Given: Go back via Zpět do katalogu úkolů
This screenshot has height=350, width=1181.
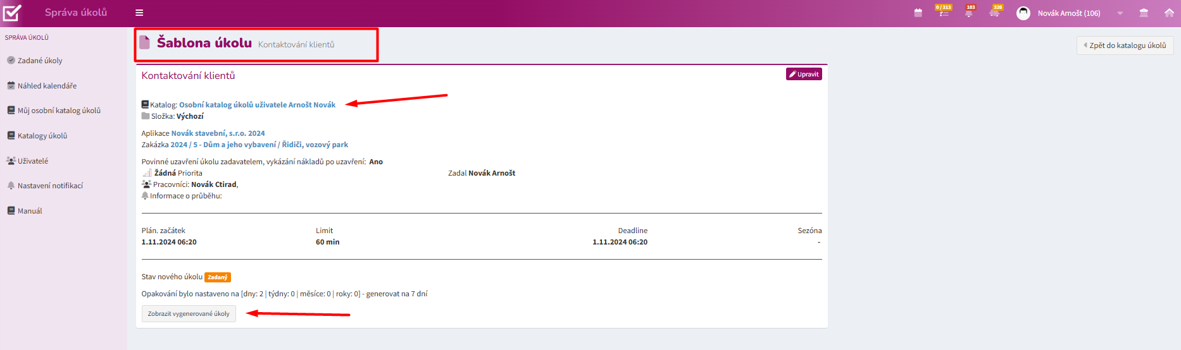Looking at the screenshot, I should 1125,45.
